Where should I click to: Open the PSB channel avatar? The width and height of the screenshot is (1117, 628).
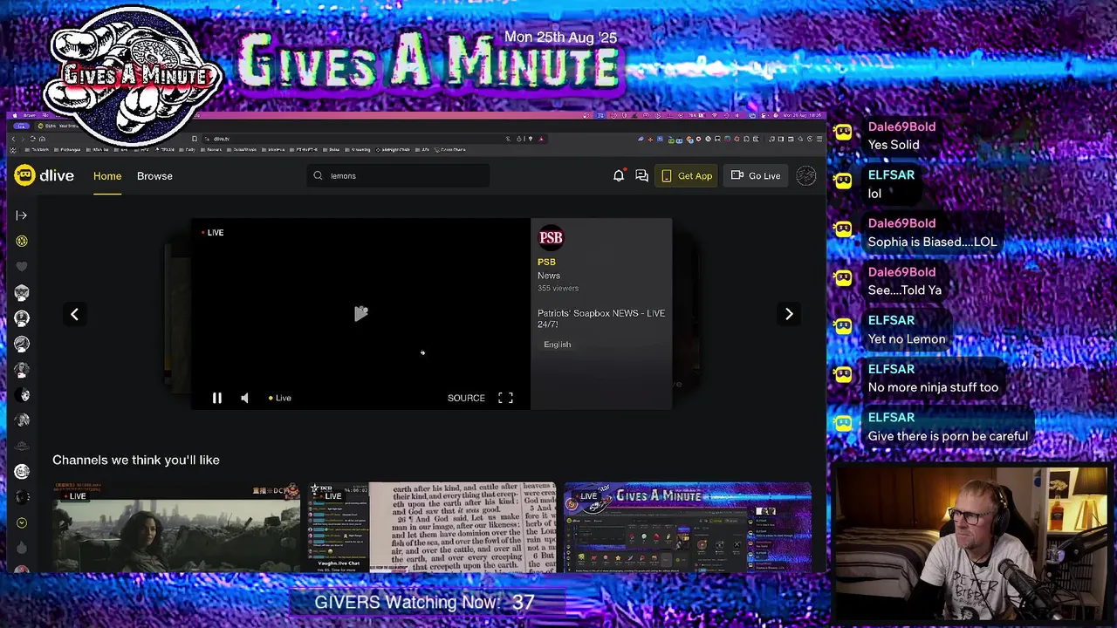click(x=551, y=237)
